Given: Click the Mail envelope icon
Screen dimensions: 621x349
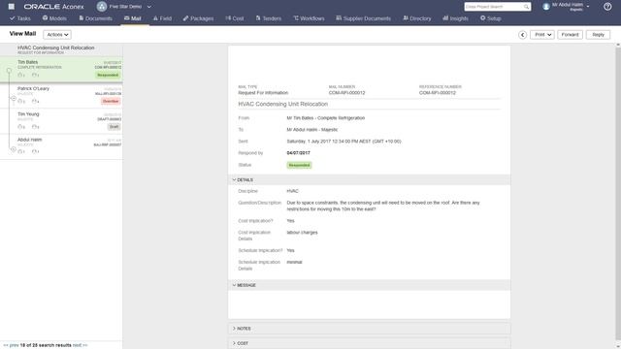Looking at the screenshot, I should [126, 18].
